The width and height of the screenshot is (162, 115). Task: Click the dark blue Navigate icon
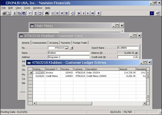tap(152, 13)
